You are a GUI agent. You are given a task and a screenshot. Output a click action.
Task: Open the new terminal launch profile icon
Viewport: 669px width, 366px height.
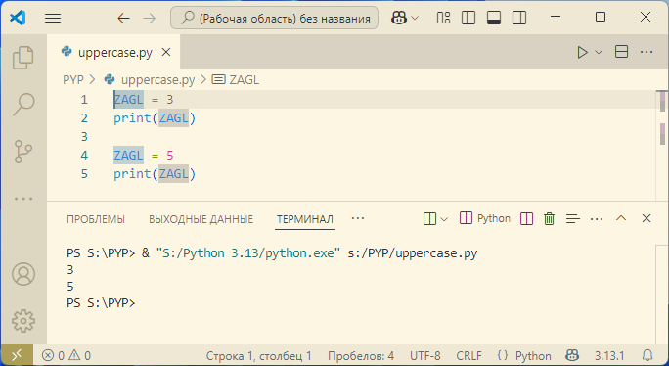point(429,218)
